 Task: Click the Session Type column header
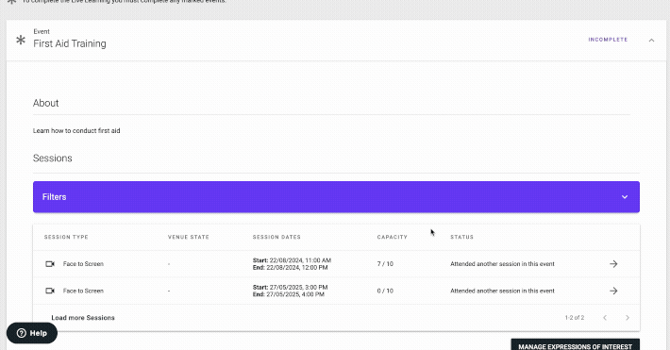click(66, 237)
